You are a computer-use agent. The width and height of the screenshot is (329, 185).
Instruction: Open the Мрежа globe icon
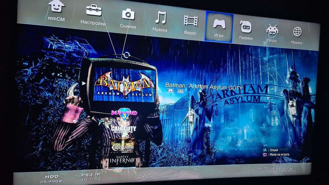pos(297,32)
